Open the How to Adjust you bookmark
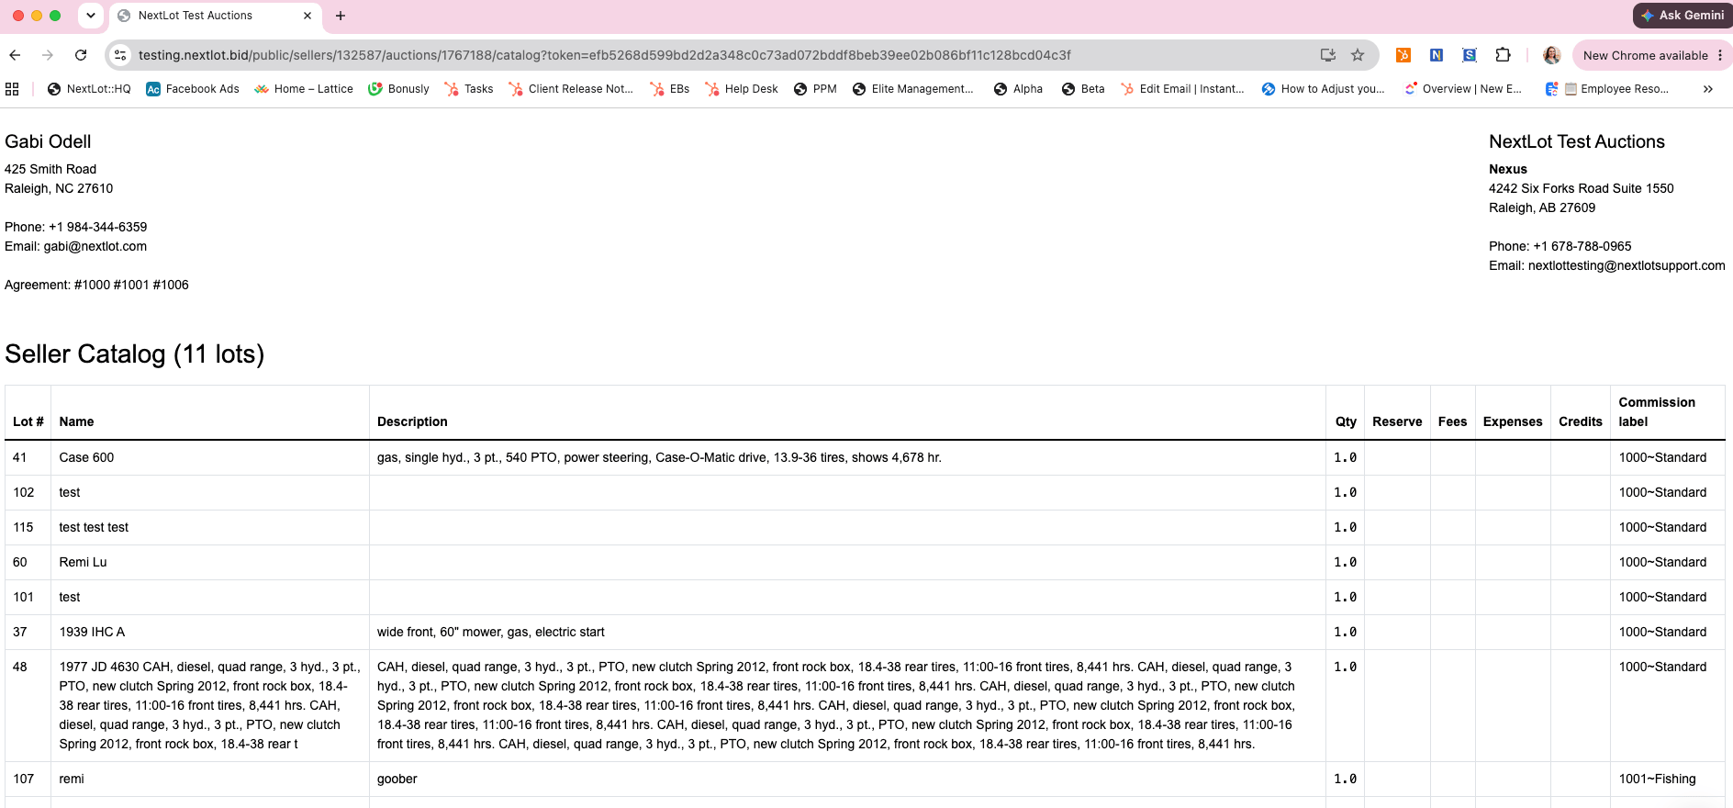Viewport: 1733px width, 808px height. [x=1323, y=89]
